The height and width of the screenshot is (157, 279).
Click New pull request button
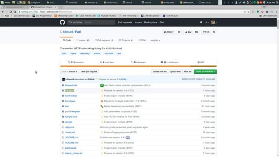click(x=89, y=72)
